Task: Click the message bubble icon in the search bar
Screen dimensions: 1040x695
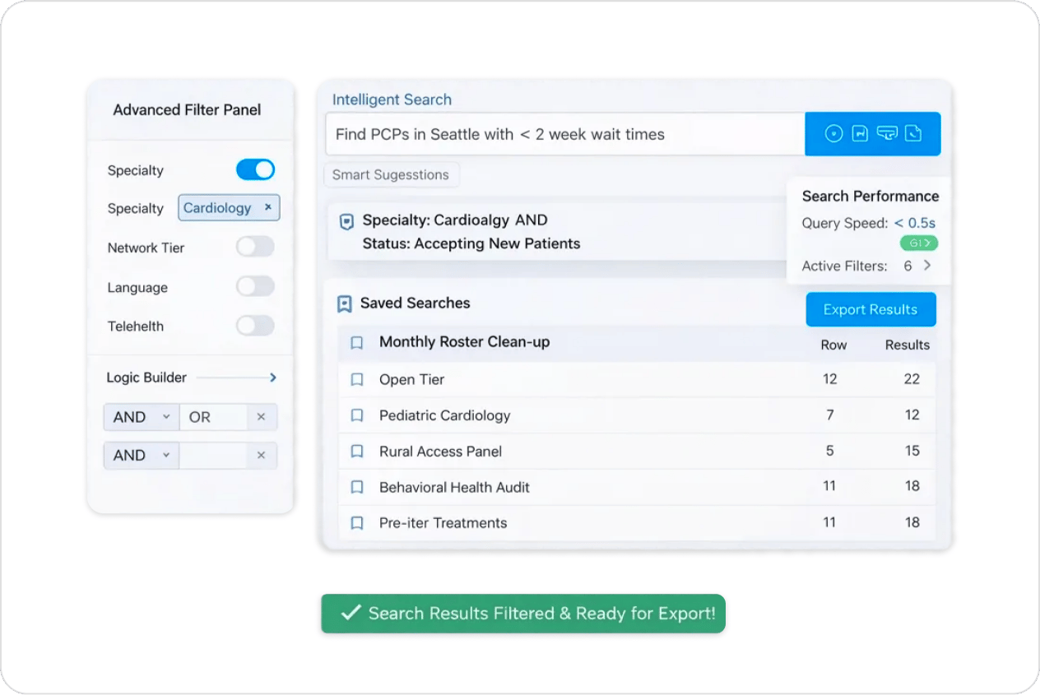Action: pos(886,134)
